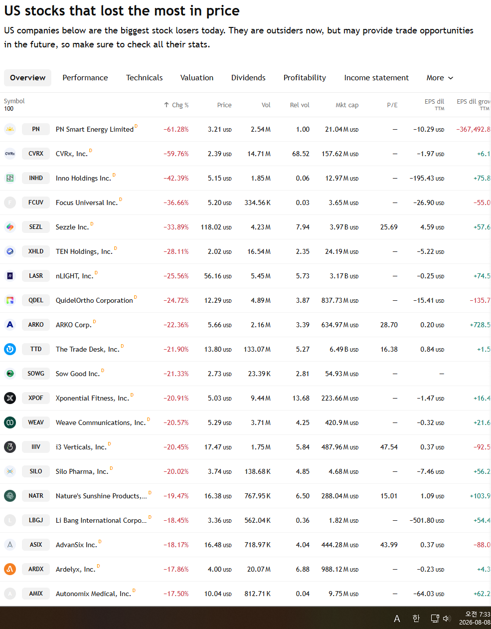
Task: Open the TTD ticker symbol button
Action: (36, 349)
